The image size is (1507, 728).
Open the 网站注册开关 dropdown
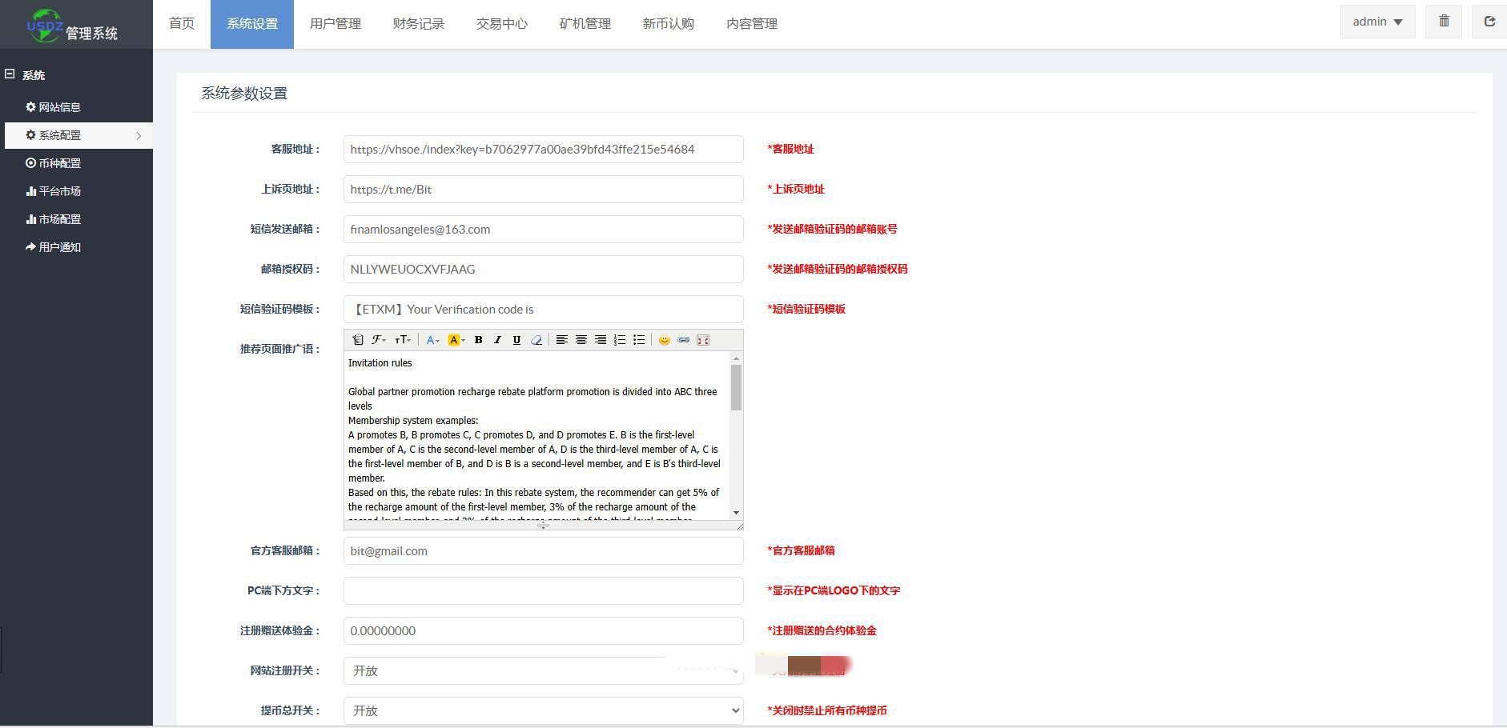543,670
